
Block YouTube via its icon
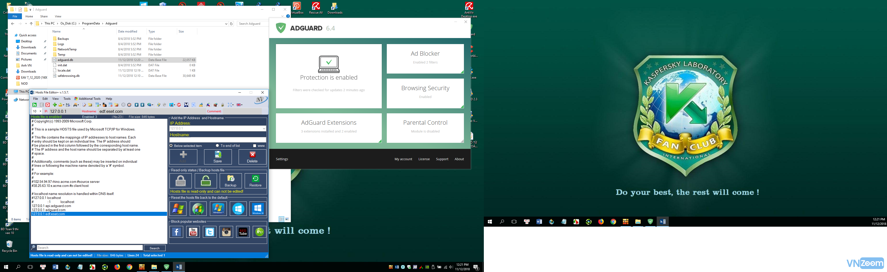click(x=193, y=232)
